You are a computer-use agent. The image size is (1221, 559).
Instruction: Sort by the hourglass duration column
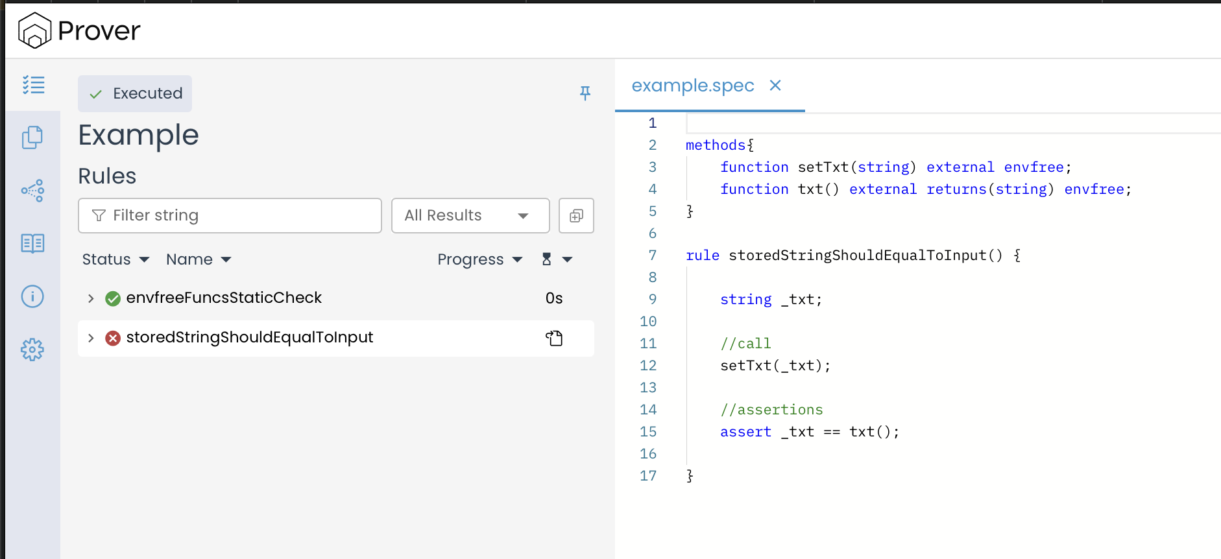[557, 259]
